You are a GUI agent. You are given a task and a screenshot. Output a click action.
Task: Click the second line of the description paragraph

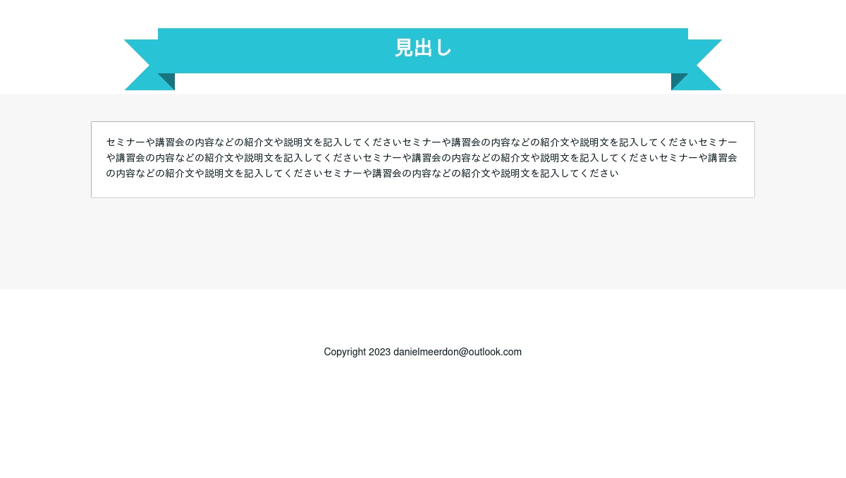pos(422,158)
